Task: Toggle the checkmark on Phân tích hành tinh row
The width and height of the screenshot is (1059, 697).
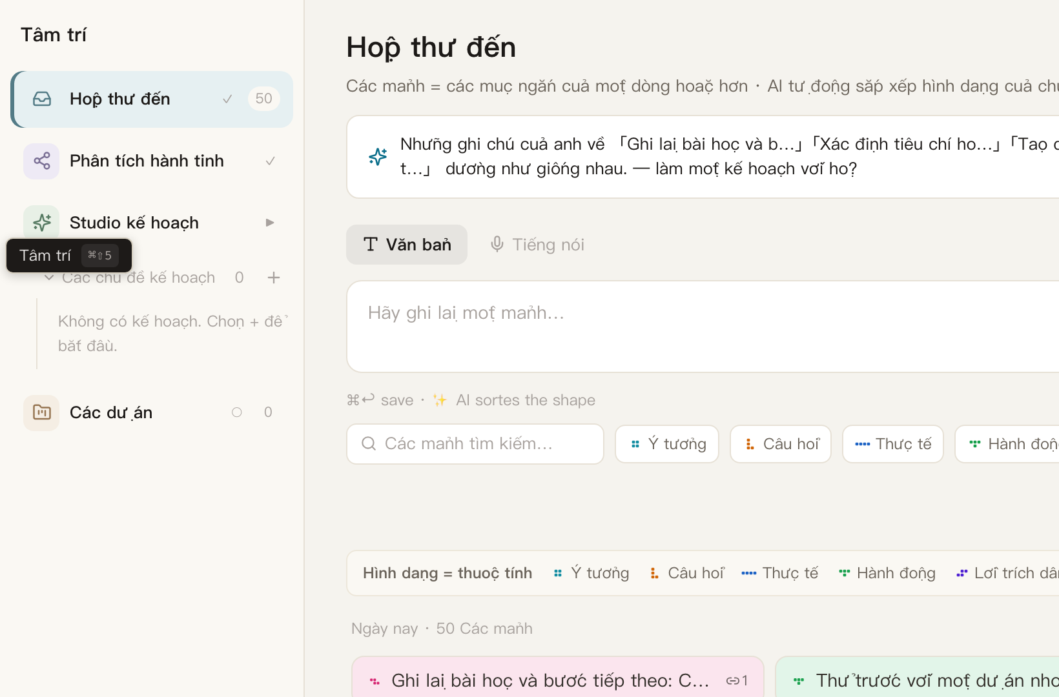Action: [271, 161]
